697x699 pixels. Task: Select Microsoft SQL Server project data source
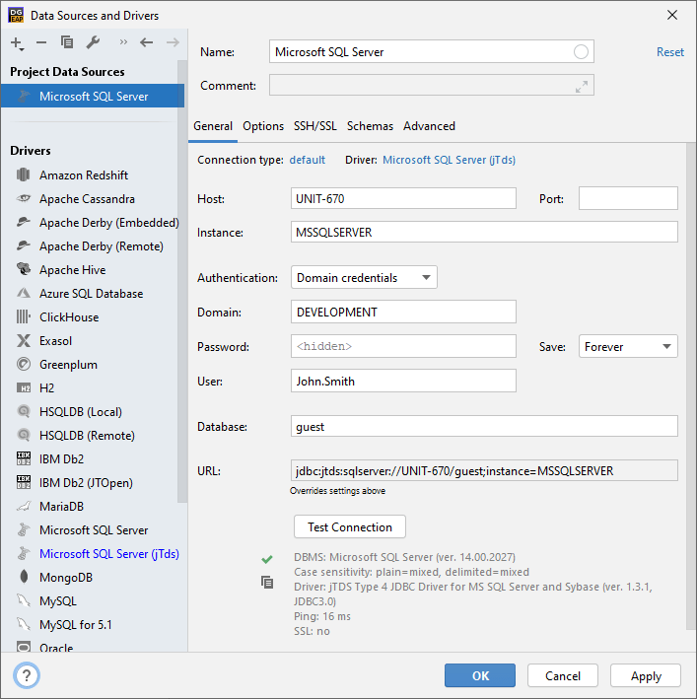pyautogui.click(x=93, y=96)
